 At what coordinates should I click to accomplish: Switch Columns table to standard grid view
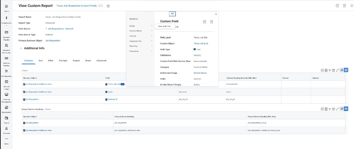346,70
